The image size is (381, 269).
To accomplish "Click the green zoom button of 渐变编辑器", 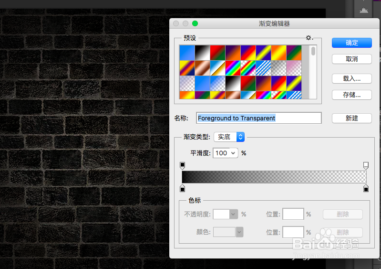I will pos(195,23).
